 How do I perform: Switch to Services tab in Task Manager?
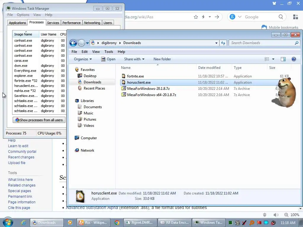click(53, 23)
